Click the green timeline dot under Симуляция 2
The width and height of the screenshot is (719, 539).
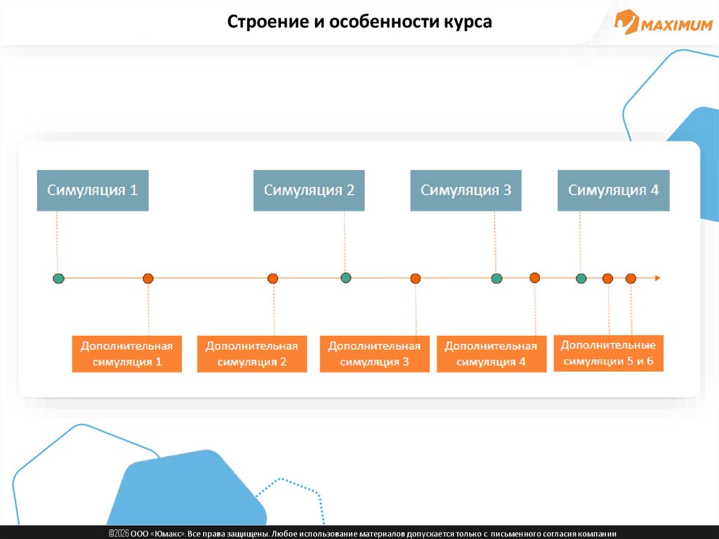346,278
